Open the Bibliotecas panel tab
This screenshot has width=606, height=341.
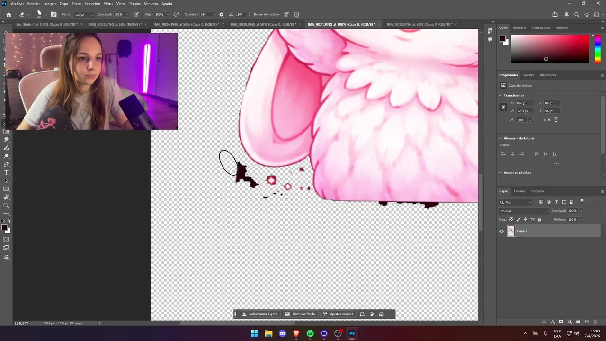pyautogui.click(x=548, y=75)
